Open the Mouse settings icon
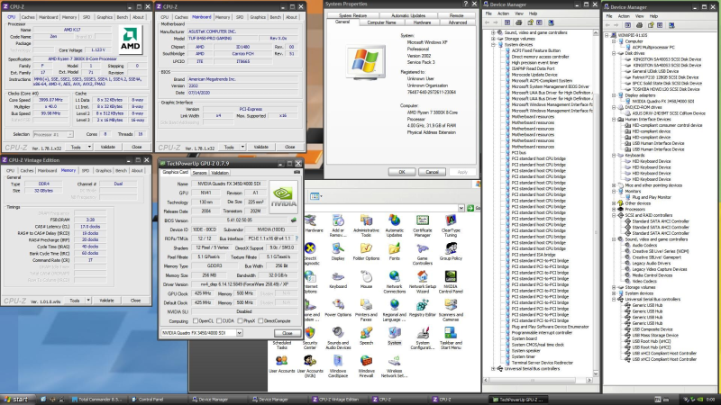721x405 pixels. 366,278
